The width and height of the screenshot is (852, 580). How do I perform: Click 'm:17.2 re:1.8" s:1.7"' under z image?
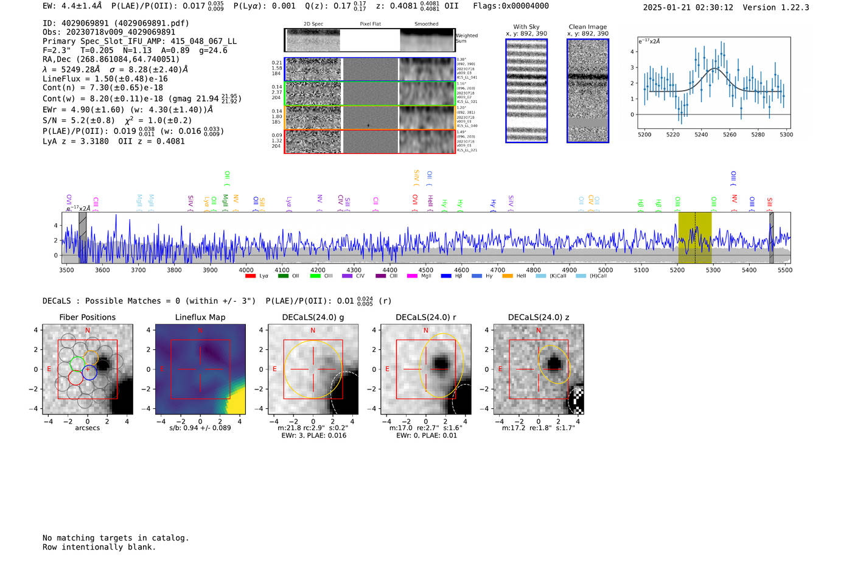click(539, 428)
